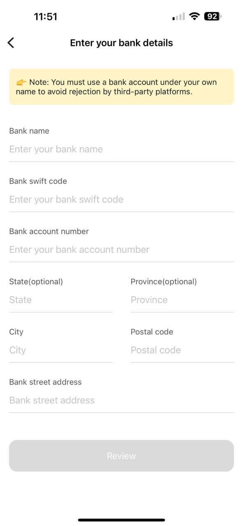Tap the Bank swift code label
Viewport: 243px width, 526px height.
point(38,181)
